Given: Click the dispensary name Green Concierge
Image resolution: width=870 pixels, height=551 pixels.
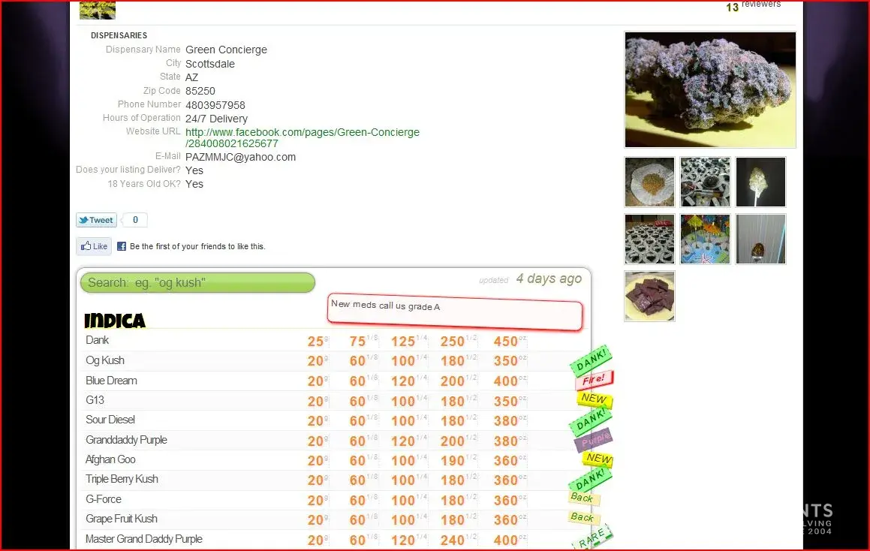Looking at the screenshot, I should [227, 50].
